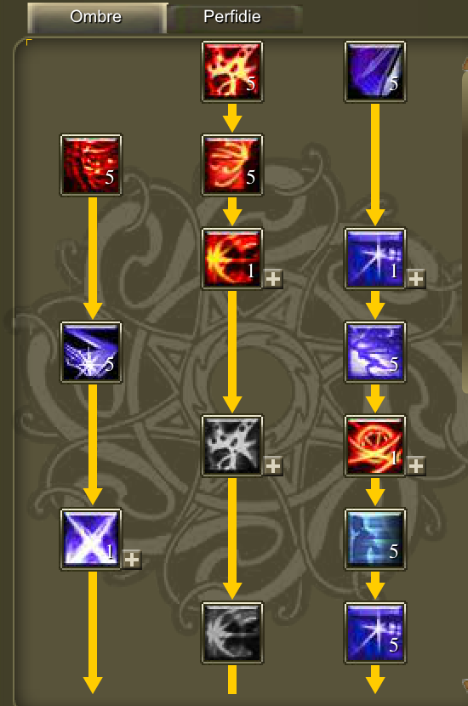This screenshot has height=706, width=468.
Task: Add a point to the red eye skill
Action: point(416,466)
